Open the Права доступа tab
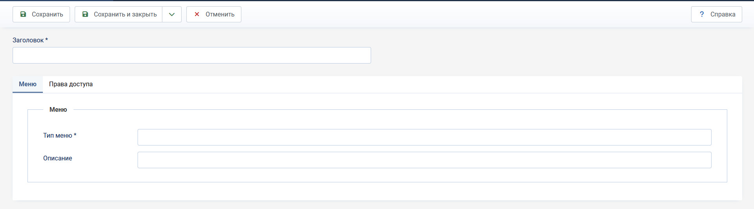Viewport: 754px width, 209px height. click(x=71, y=84)
